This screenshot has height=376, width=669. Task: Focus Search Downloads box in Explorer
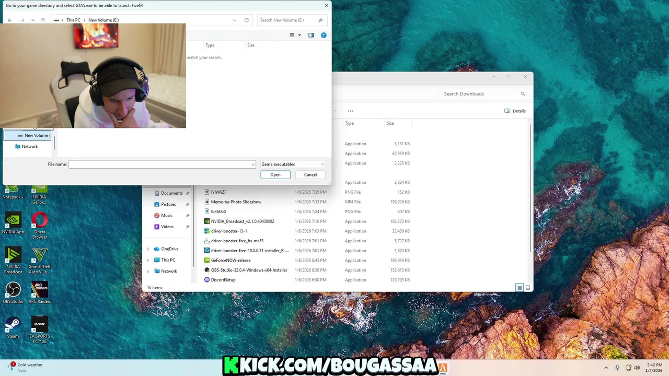[x=483, y=93]
